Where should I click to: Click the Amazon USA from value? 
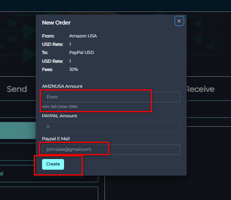83,36
